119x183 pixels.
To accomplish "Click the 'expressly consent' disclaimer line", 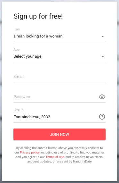I will [x=59, y=148].
